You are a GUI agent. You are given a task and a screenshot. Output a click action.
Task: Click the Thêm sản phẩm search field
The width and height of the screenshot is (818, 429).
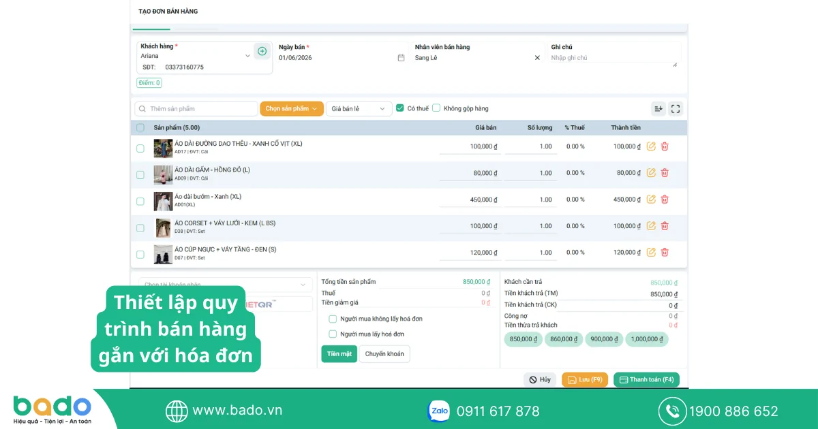tap(196, 109)
